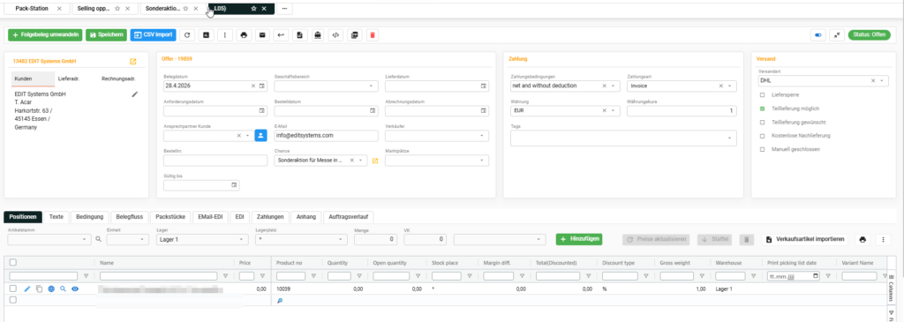The width and height of the screenshot is (904, 322).
Task: Open calendar picker for Belegdatum
Action: point(261,86)
